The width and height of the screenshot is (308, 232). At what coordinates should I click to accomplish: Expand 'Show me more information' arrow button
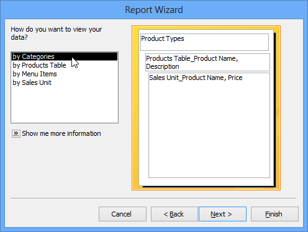click(x=16, y=133)
